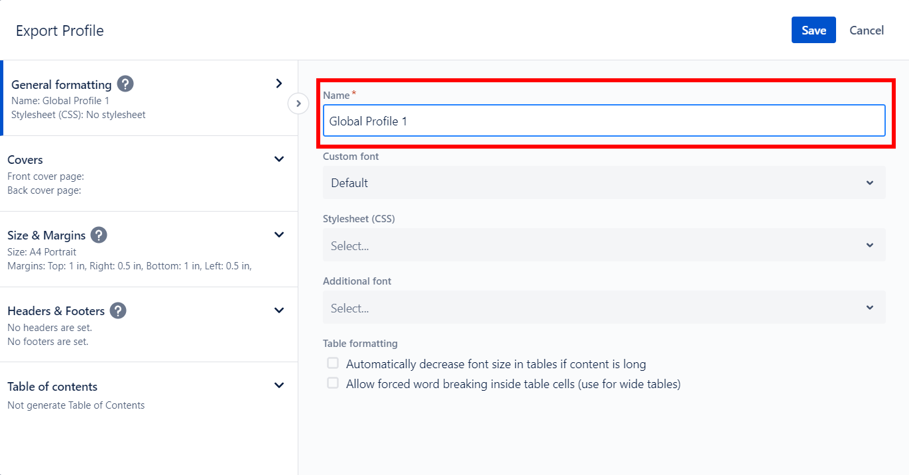The image size is (909, 475).
Task: Collapse sidebar using the circular arrow button
Action: coord(298,103)
